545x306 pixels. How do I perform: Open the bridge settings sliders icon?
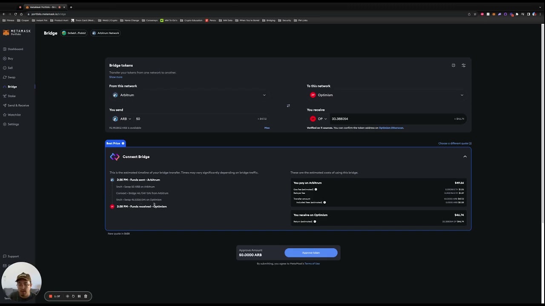click(x=464, y=65)
